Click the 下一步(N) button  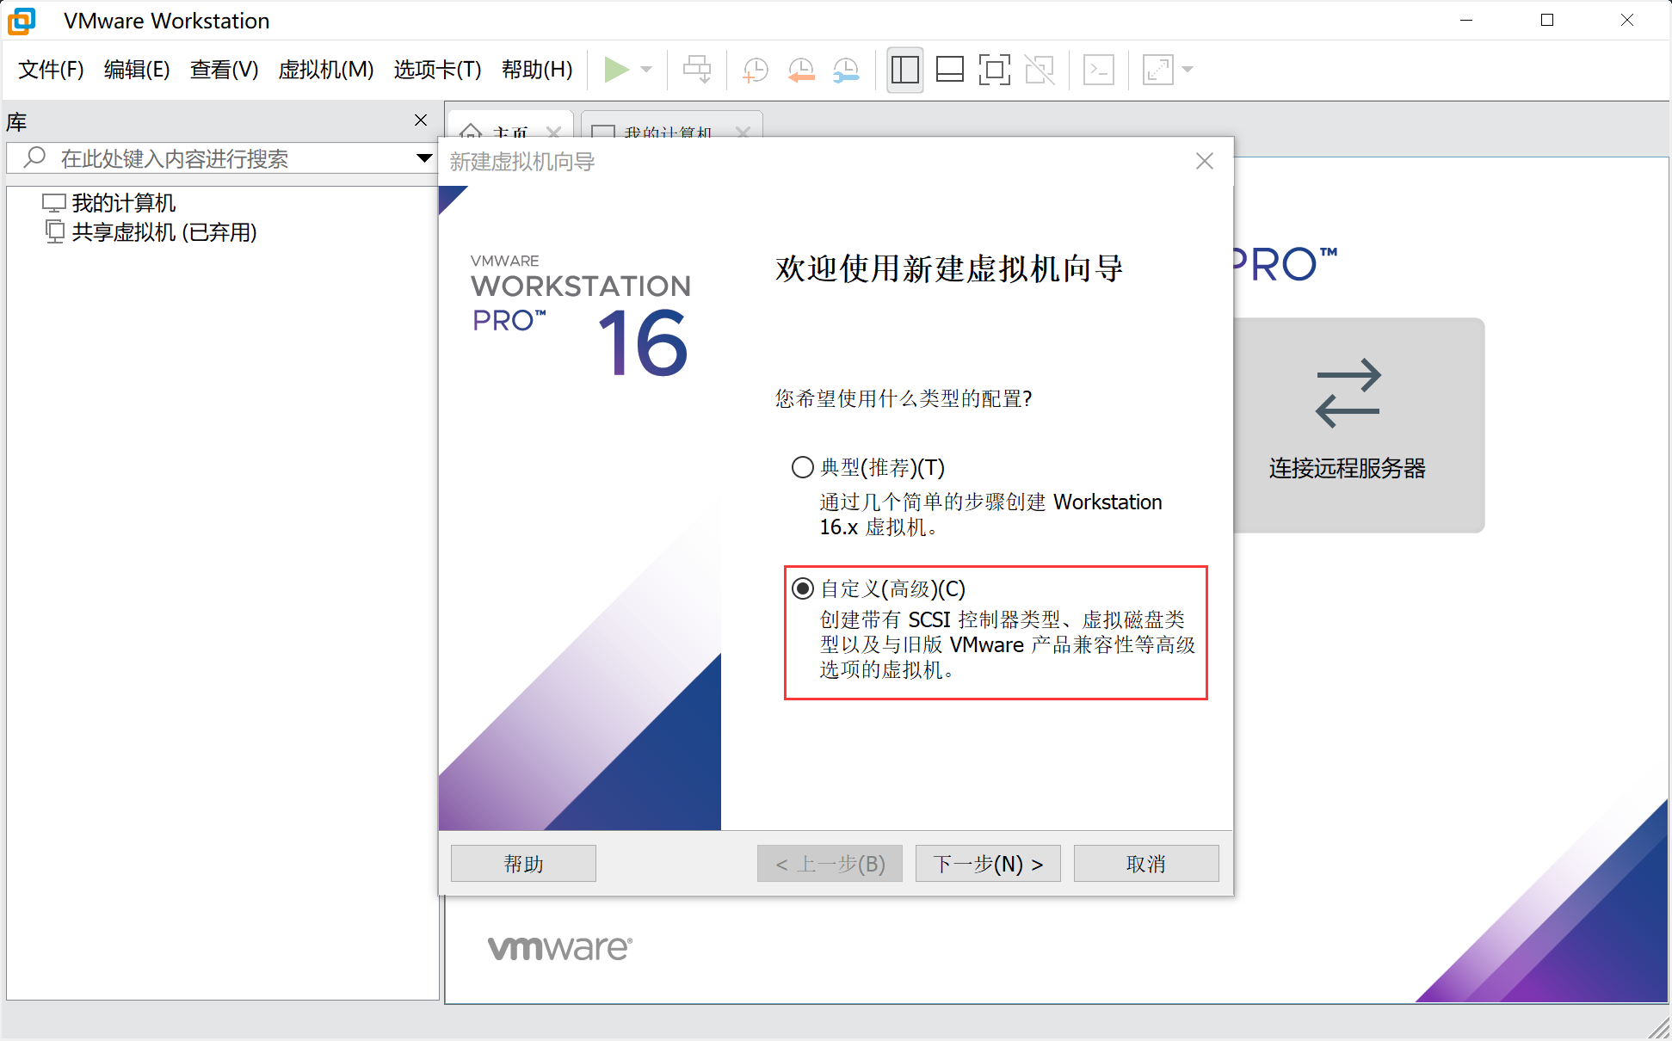pyautogui.click(x=987, y=864)
